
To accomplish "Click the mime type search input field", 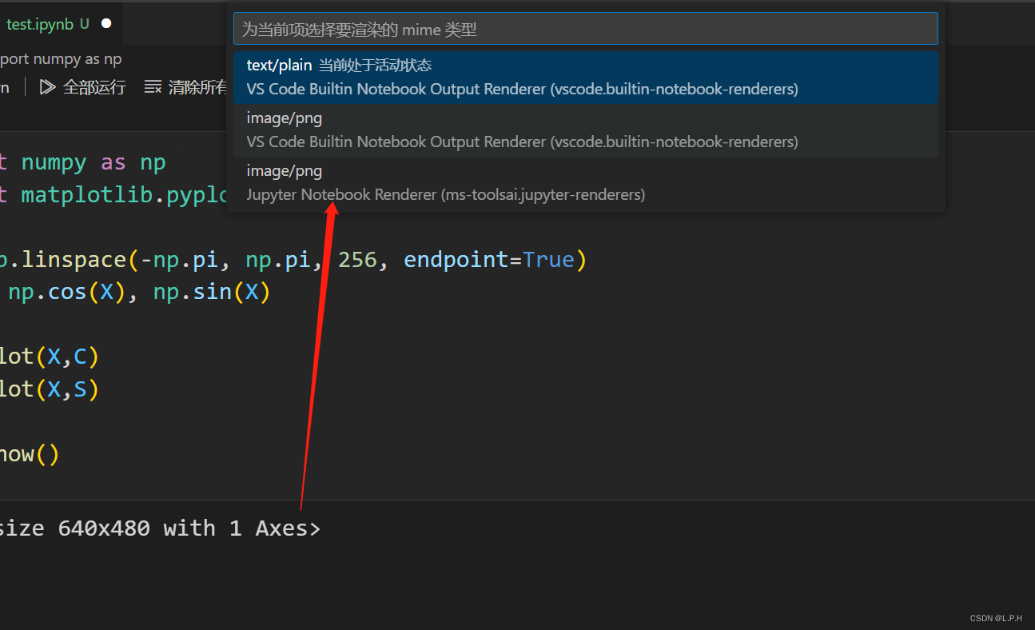I will click(585, 29).
